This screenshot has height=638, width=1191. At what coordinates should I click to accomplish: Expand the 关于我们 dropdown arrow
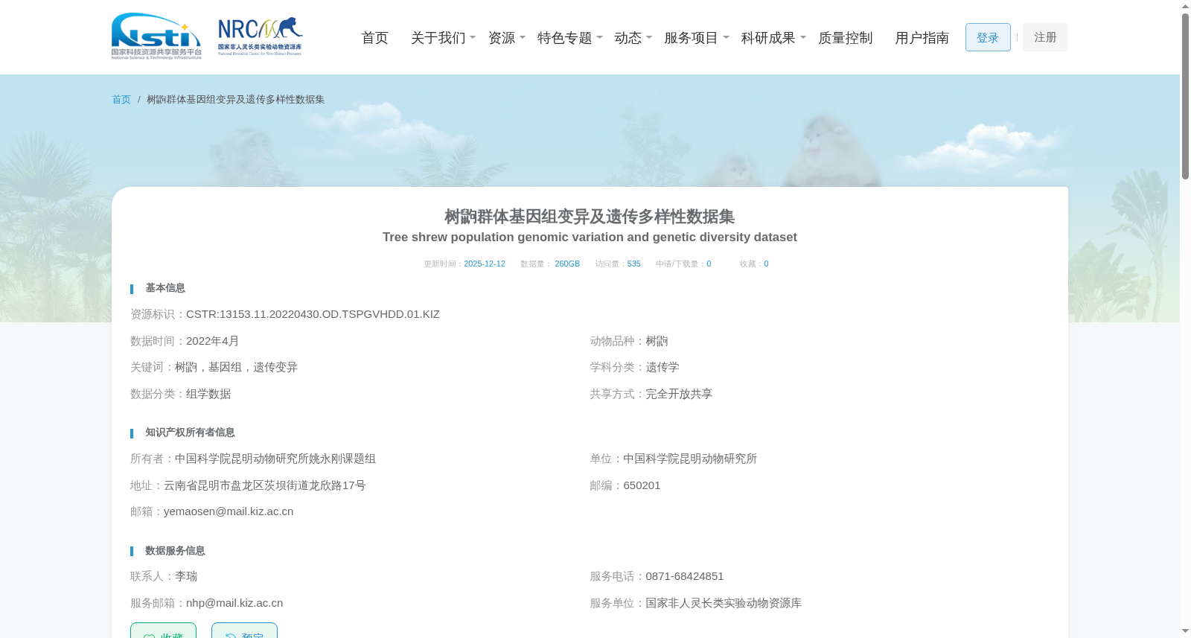473,37
